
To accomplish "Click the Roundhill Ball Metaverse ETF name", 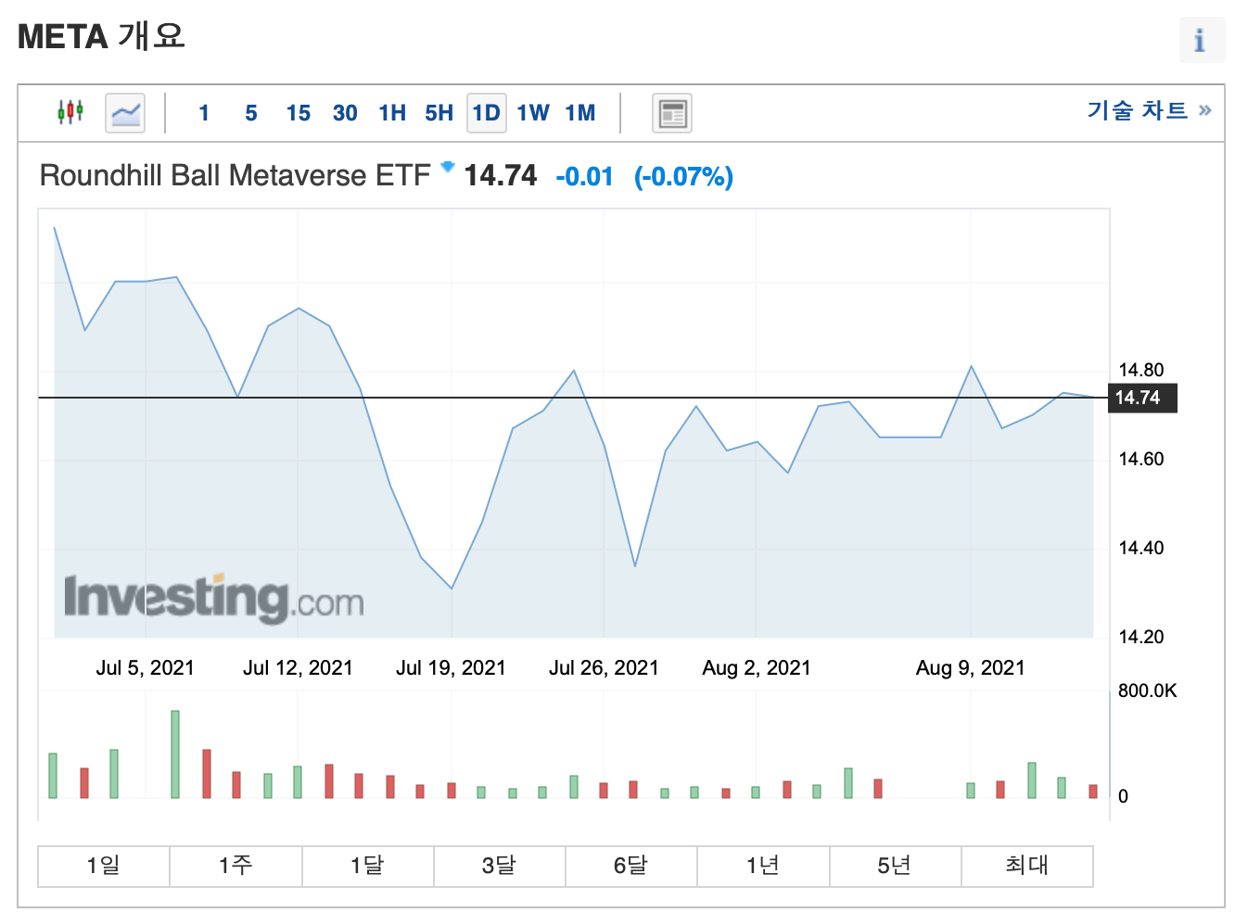I will coord(236,175).
